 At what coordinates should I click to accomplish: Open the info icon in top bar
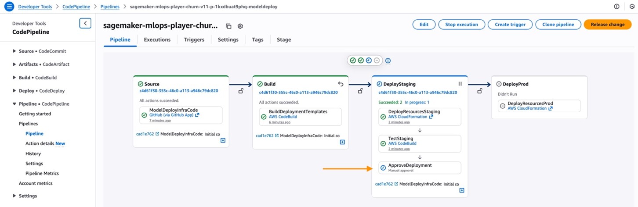pyautogui.click(x=616, y=7)
